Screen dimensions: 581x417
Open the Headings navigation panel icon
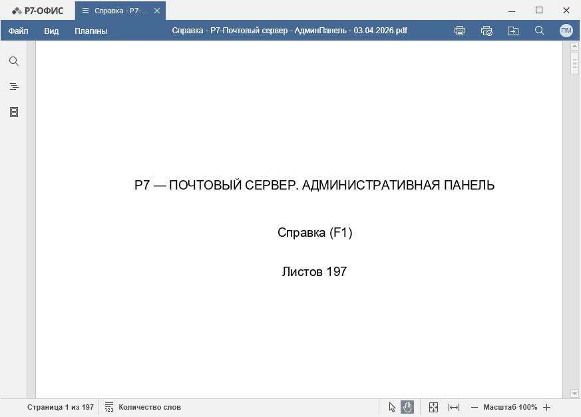point(14,86)
